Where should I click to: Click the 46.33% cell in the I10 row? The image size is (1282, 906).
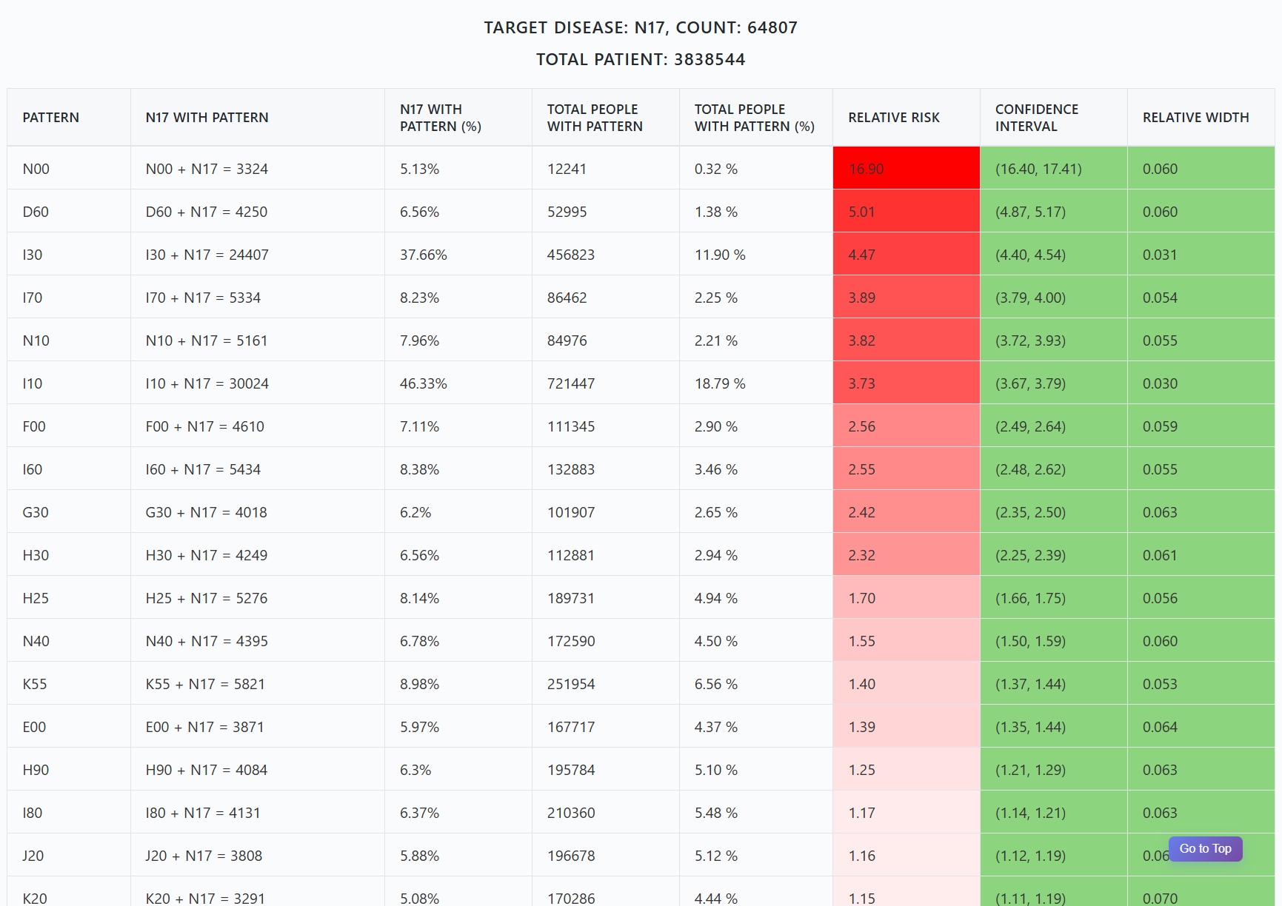(424, 383)
